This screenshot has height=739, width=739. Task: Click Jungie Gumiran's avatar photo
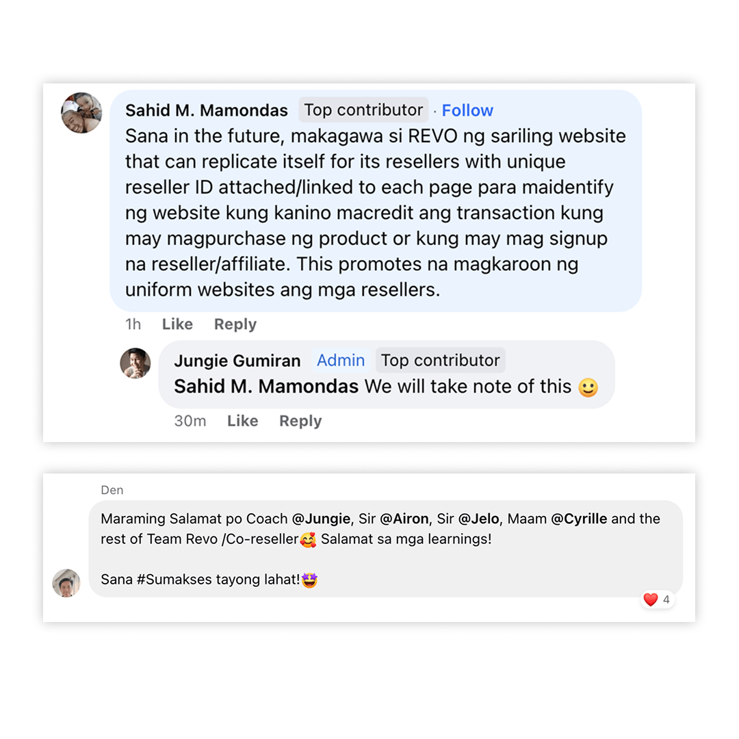point(135,363)
